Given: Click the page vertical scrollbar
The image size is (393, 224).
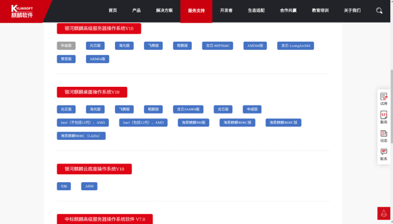Looking at the screenshot, I should (x=390, y=80).
